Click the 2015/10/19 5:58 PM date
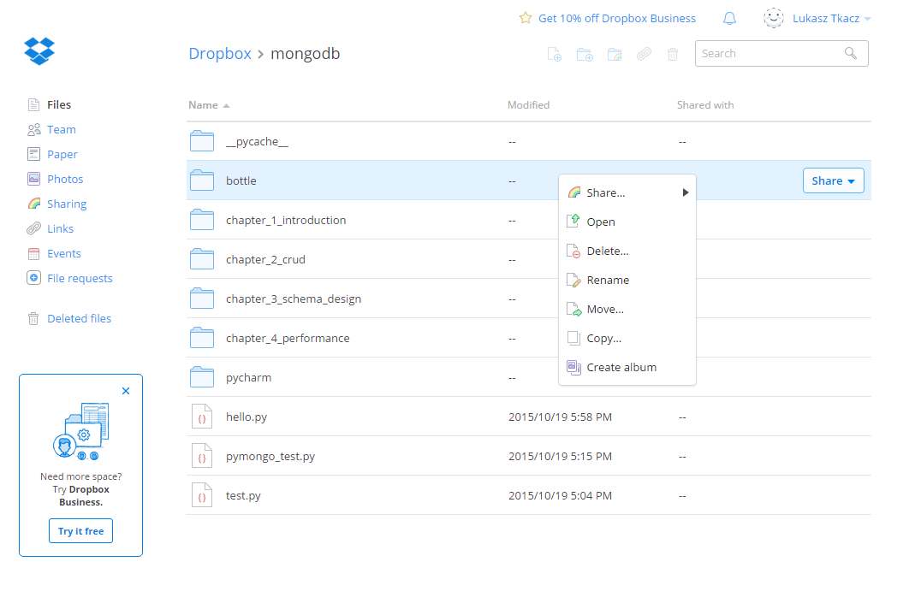The width and height of the screenshot is (915, 609). pyautogui.click(x=560, y=417)
